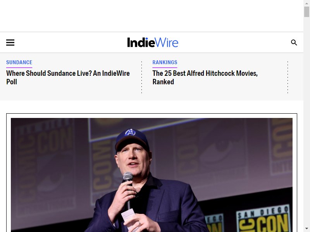This screenshot has height=232, width=310.
Task: Click the word Poll in Sundance headline
Action: (x=12, y=82)
